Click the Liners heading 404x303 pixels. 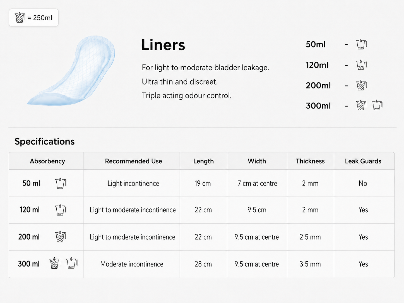coord(163,45)
